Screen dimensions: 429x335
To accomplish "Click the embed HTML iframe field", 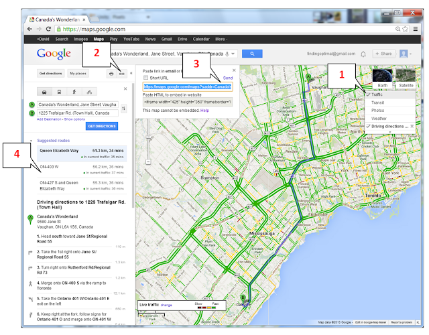I will [188, 102].
